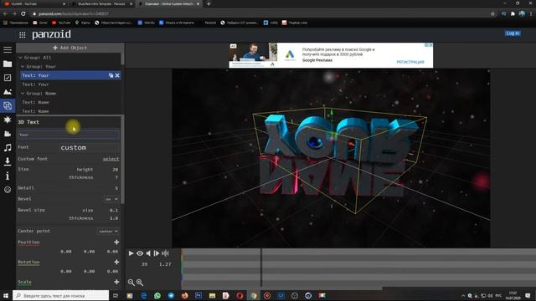Toggle the audio waveform display

coord(166,253)
